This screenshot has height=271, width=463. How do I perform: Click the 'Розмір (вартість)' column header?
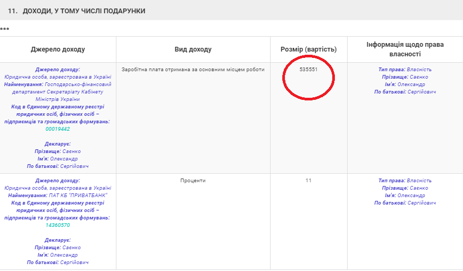click(x=308, y=49)
